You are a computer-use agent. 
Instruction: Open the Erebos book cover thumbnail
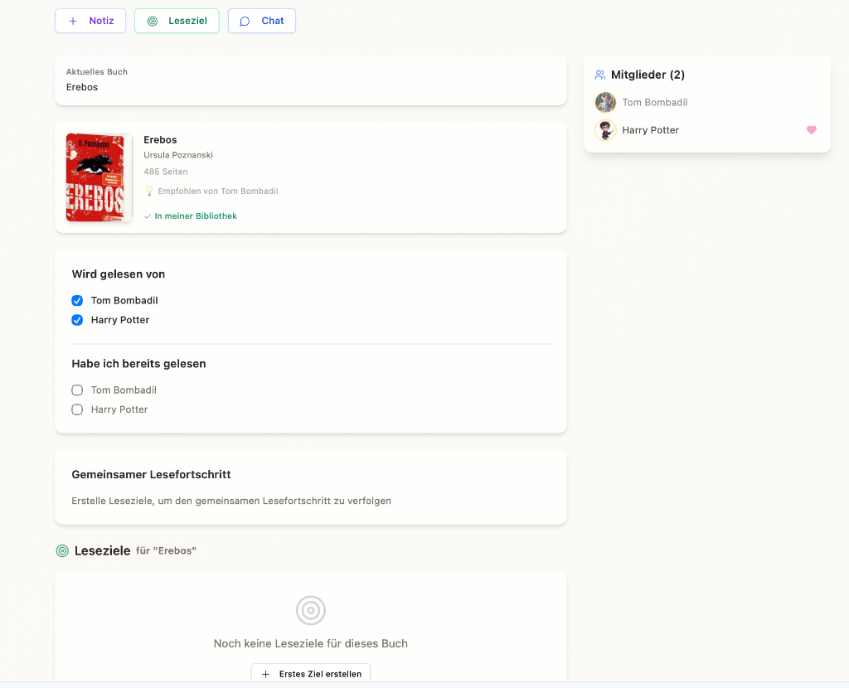(x=99, y=177)
